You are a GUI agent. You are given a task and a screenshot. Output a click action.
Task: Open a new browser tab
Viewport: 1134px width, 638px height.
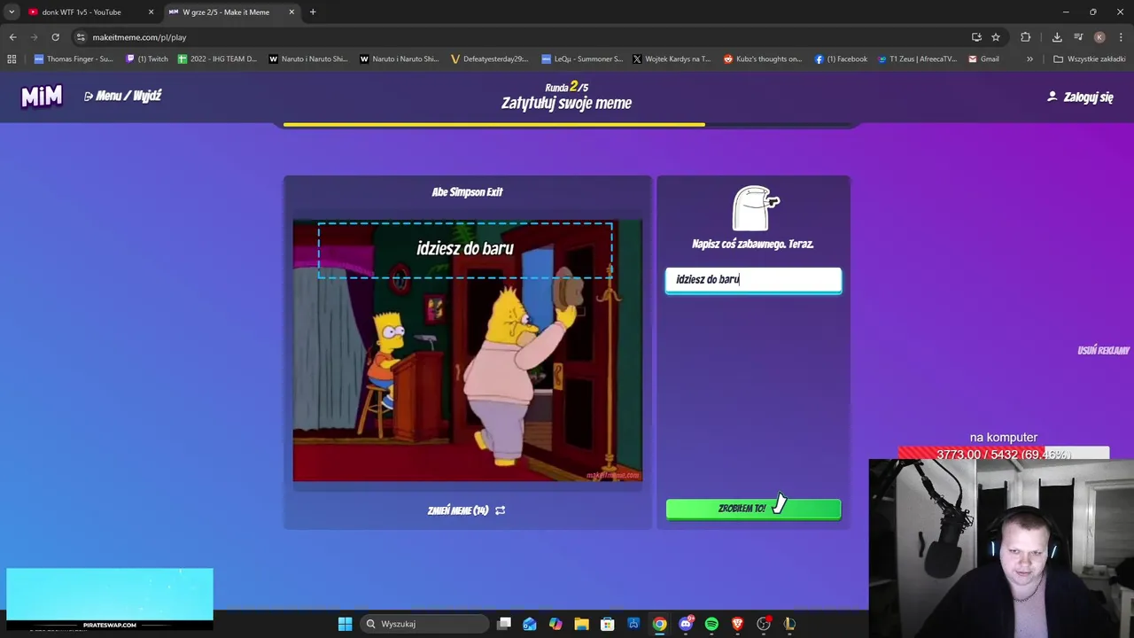[313, 12]
